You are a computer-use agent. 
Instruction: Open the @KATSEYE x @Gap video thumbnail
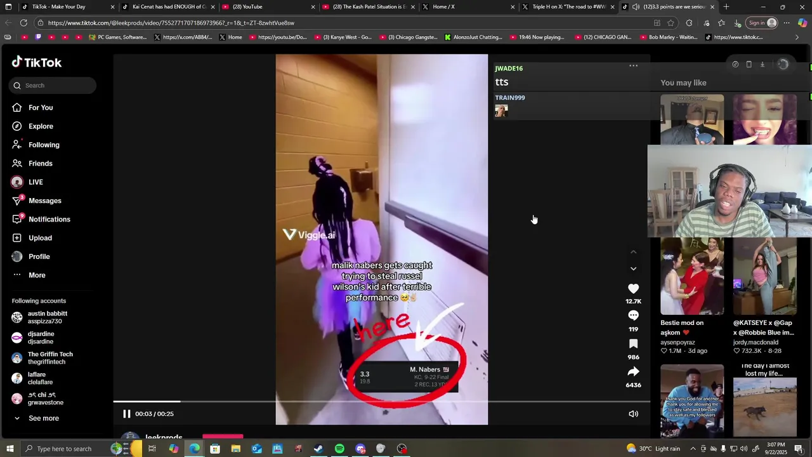764,276
